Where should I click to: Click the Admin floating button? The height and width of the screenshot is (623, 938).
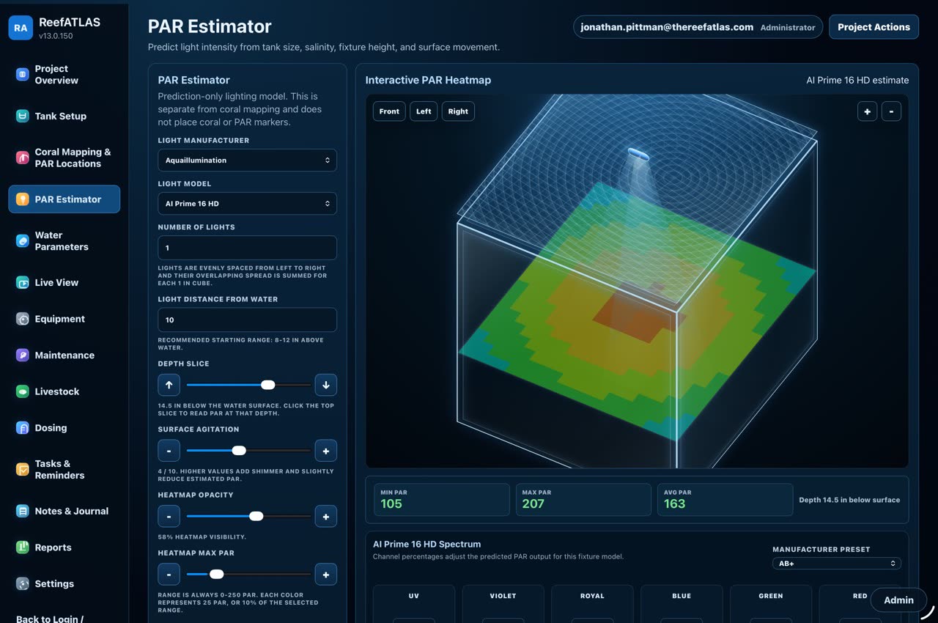[898, 600]
